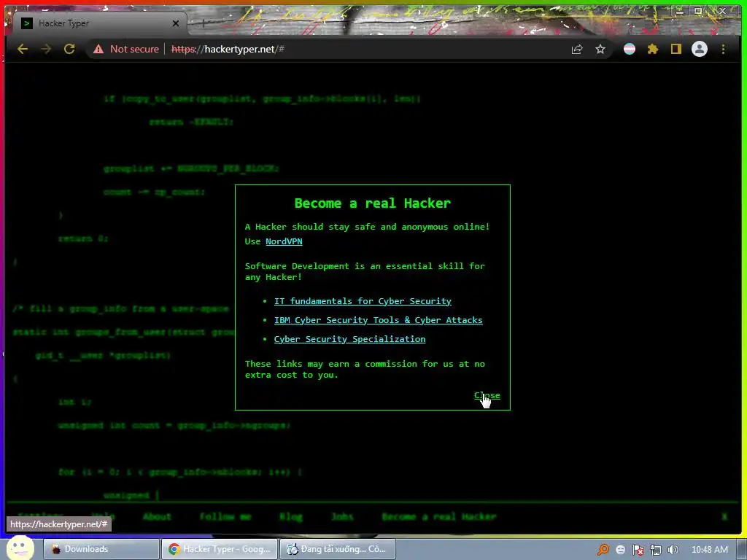Bookmark this page with the star
Image resolution: width=747 pixels, height=560 pixels.
(600, 49)
